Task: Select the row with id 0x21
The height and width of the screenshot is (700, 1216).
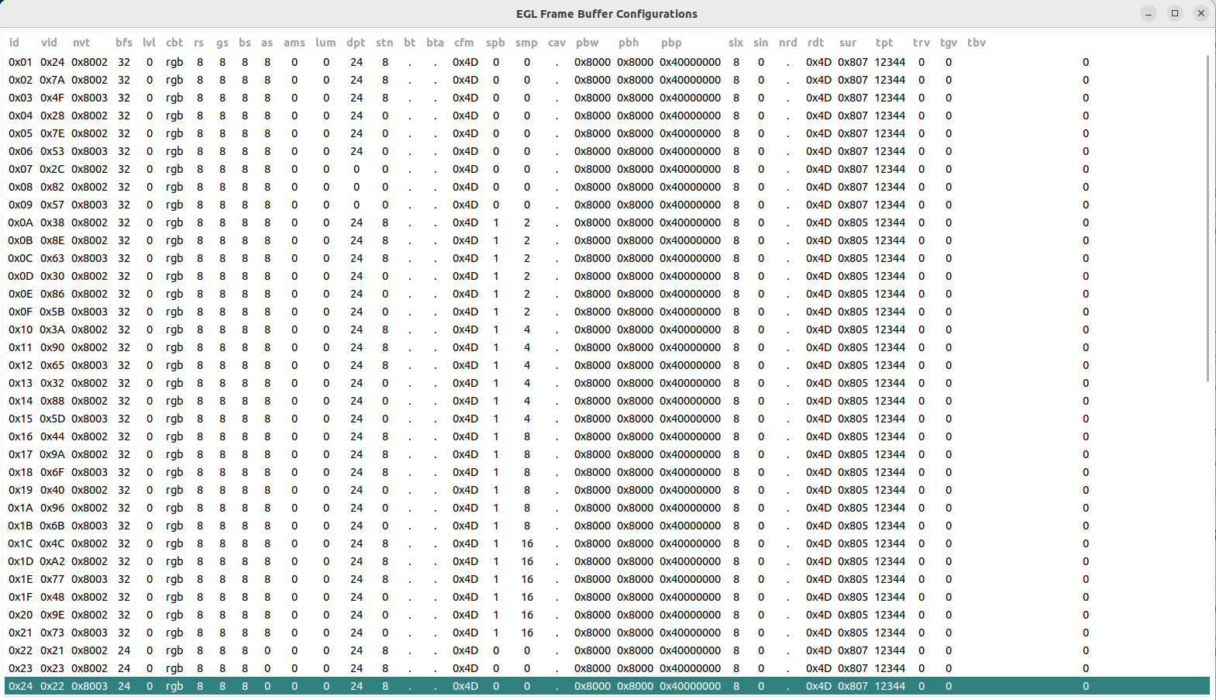Action: 607,633
